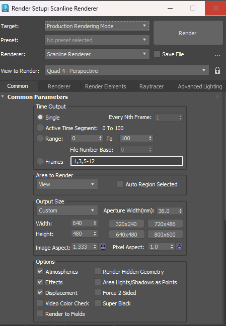Click the Aperture Width spinner arrows
Viewport: 226px width, 326px height.
(x=180, y=211)
